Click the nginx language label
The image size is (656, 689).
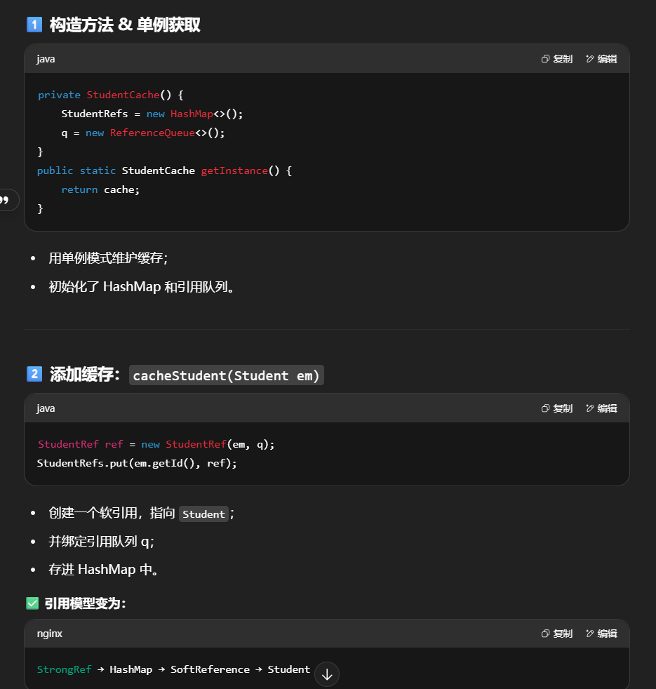[49, 634]
